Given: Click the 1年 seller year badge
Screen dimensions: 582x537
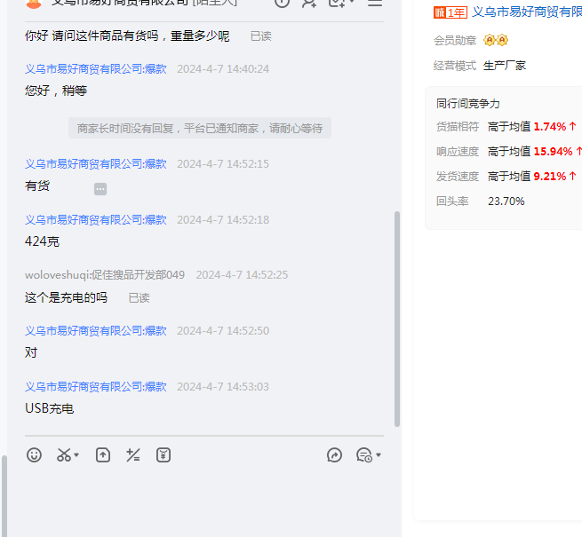Looking at the screenshot, I should coord(450,12).
